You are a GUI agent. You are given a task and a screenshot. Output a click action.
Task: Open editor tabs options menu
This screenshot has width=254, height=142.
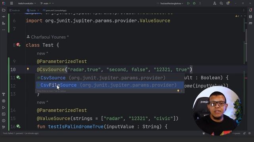[x=244, y=10]
